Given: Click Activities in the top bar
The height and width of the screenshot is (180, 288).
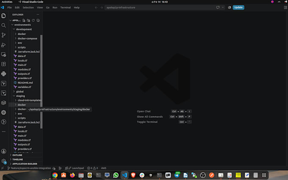Looking at the screenshot, I should click(x=7, y=2).
